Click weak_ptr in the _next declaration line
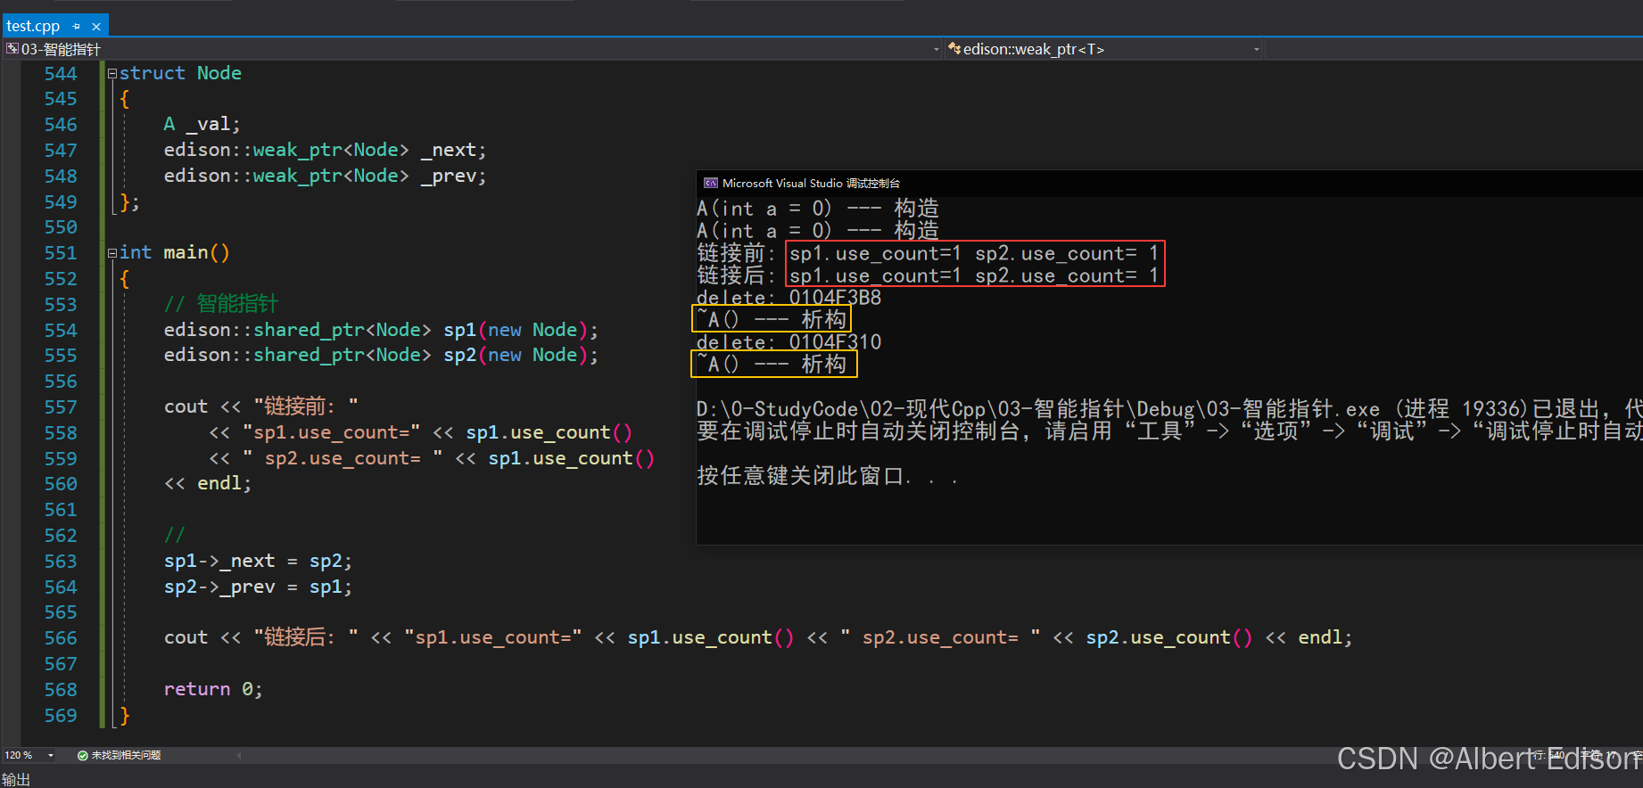 [x=298, y=150]
